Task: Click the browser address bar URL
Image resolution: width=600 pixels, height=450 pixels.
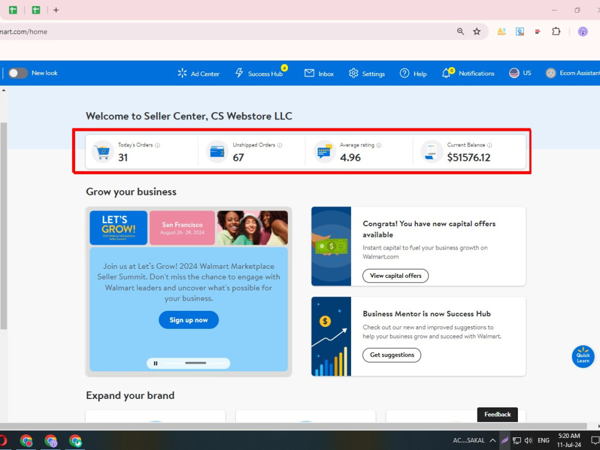Action: [24, 32]
